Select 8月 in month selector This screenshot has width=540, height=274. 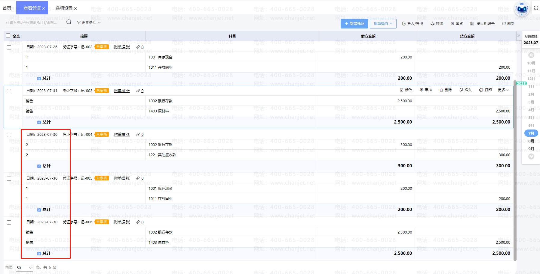(x=531, y=141)
